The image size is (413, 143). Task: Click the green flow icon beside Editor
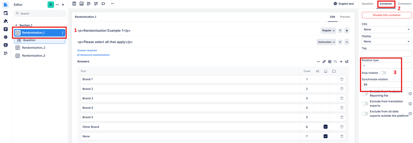[x=51, y=5]
